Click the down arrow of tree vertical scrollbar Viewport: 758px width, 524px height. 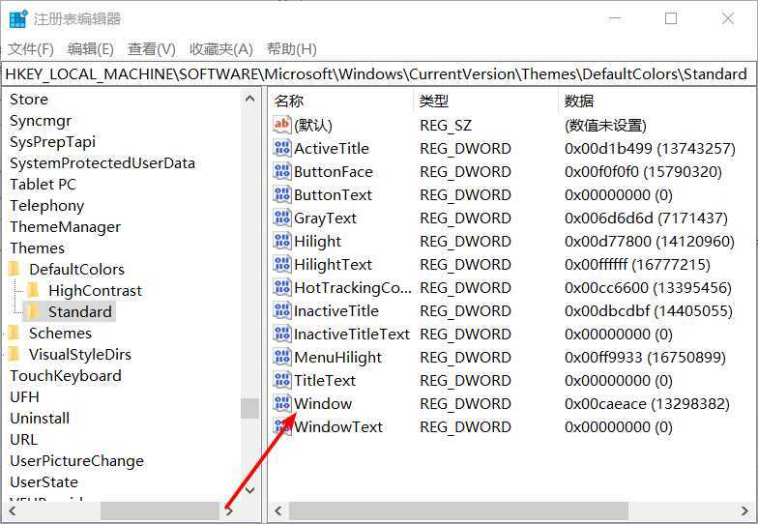249,489
